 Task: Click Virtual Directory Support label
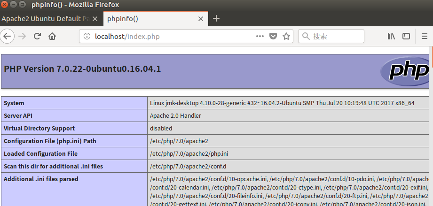pos(39,129)
